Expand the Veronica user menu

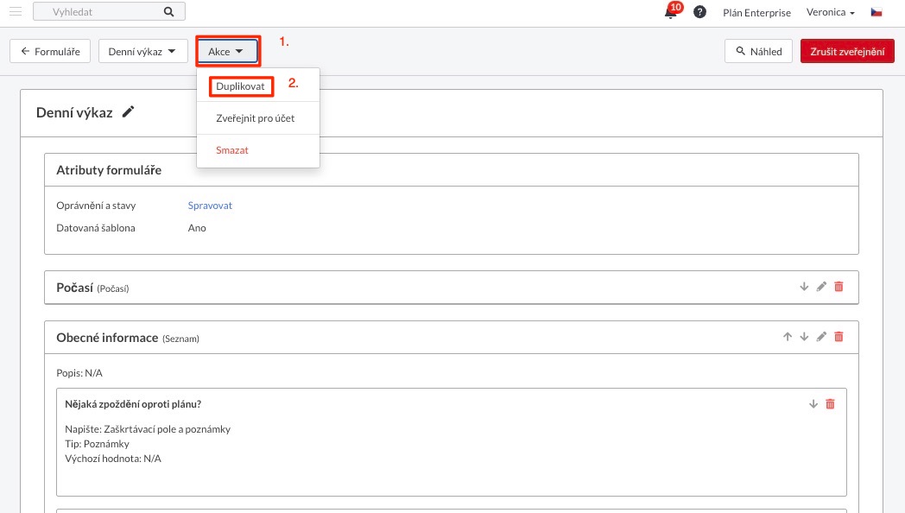pos(830,12)
